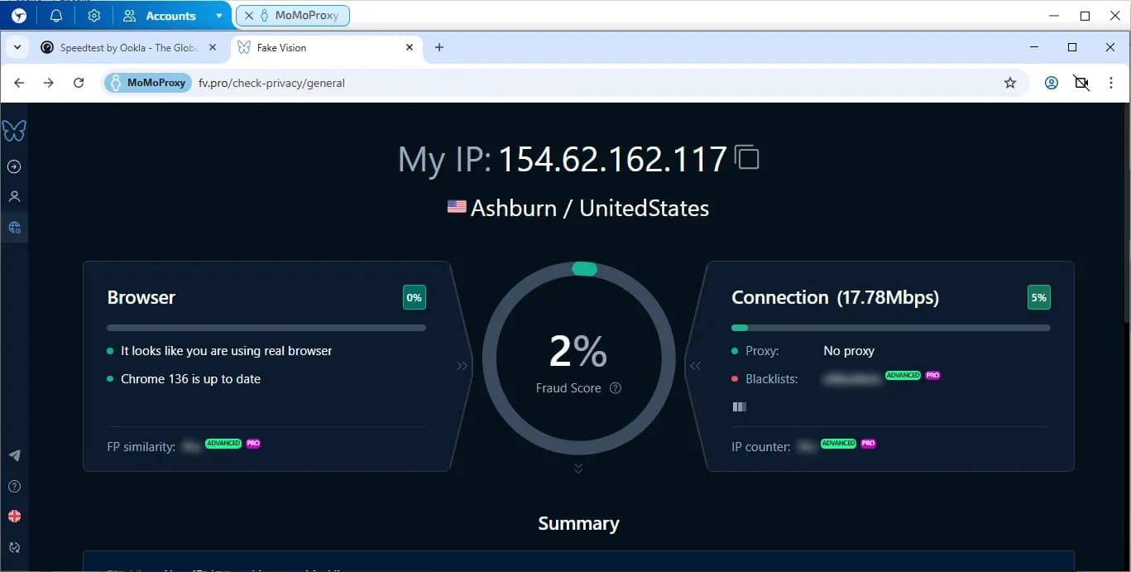Open the Telegram paper plane icon
Image resolution: width=1131 pixels, height=572 pixels.
pos(14,454)
